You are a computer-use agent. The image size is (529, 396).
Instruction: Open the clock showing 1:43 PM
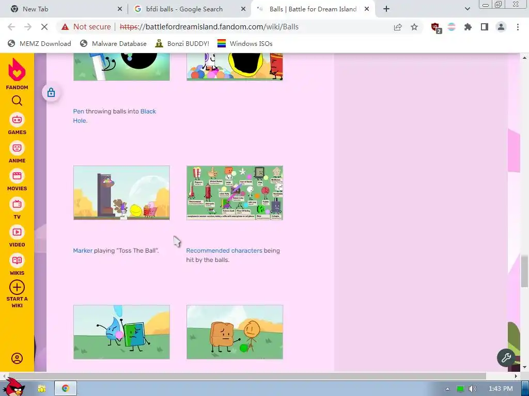click(x=501, y=389)
